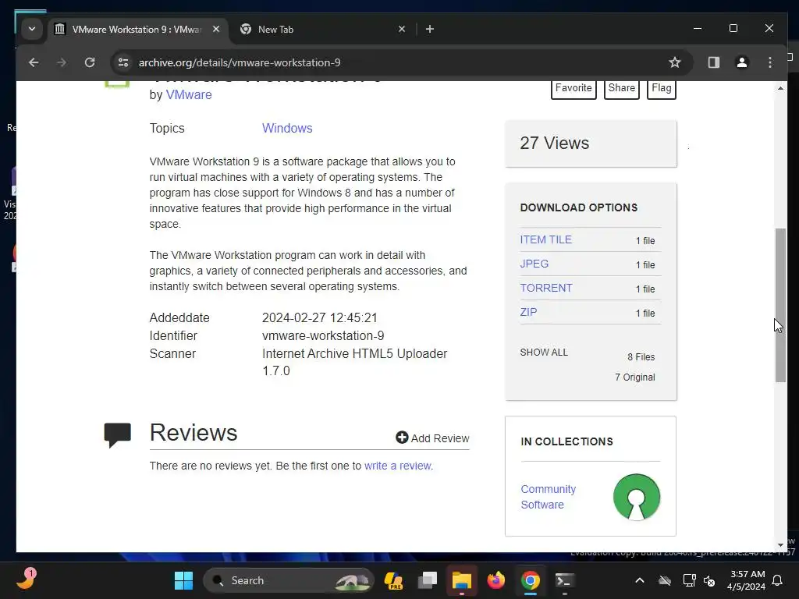Click the 27 Views counter
The width and height of the screenshot is (799, 599).
coord(555,144)
